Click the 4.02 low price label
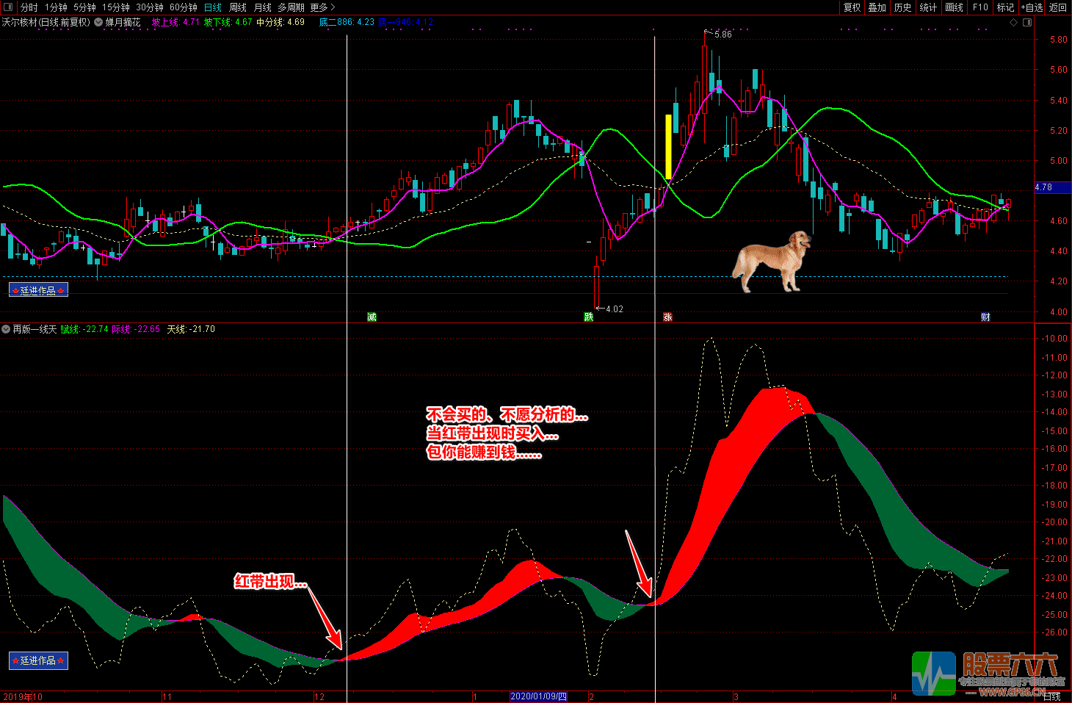1072x703 pixels. point(614,309)
